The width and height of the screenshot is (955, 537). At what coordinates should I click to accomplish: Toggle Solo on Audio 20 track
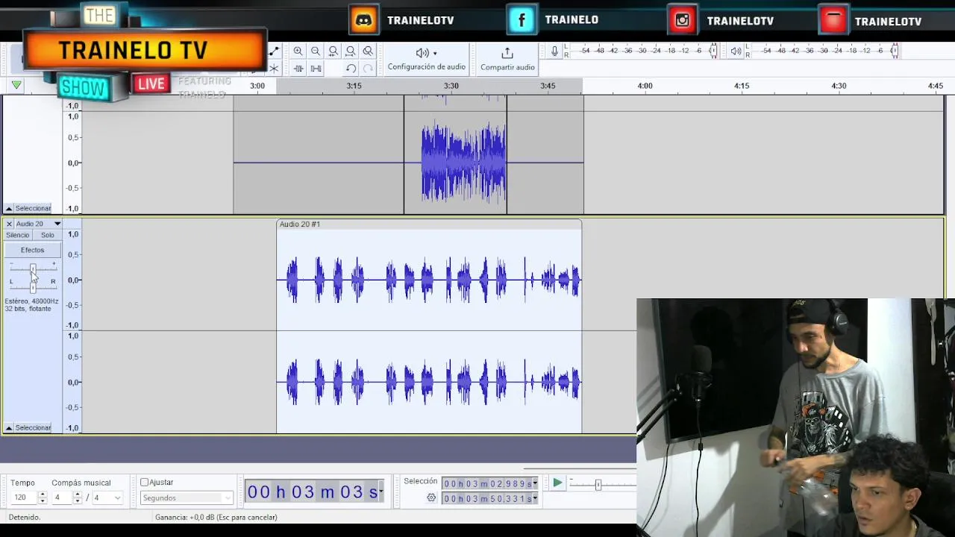click(48, 235)
